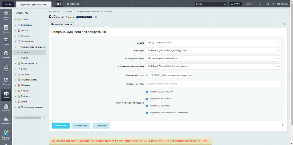Click the Сохранить button
Image resolution: width=293 pixels, height=145 pixels.
point(61,126)
